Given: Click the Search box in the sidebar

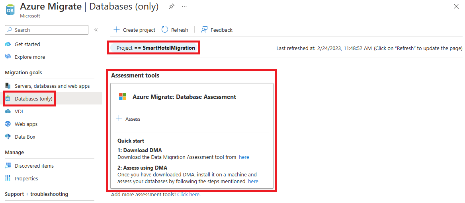Looking at the screenshot, I should tap(47, 30).
